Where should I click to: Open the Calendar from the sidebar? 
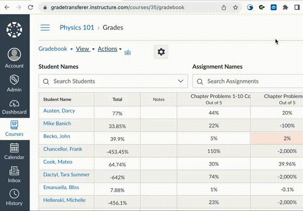(14, 151)
